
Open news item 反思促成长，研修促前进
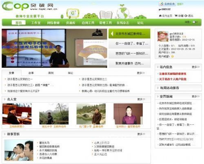click(173, 119)
